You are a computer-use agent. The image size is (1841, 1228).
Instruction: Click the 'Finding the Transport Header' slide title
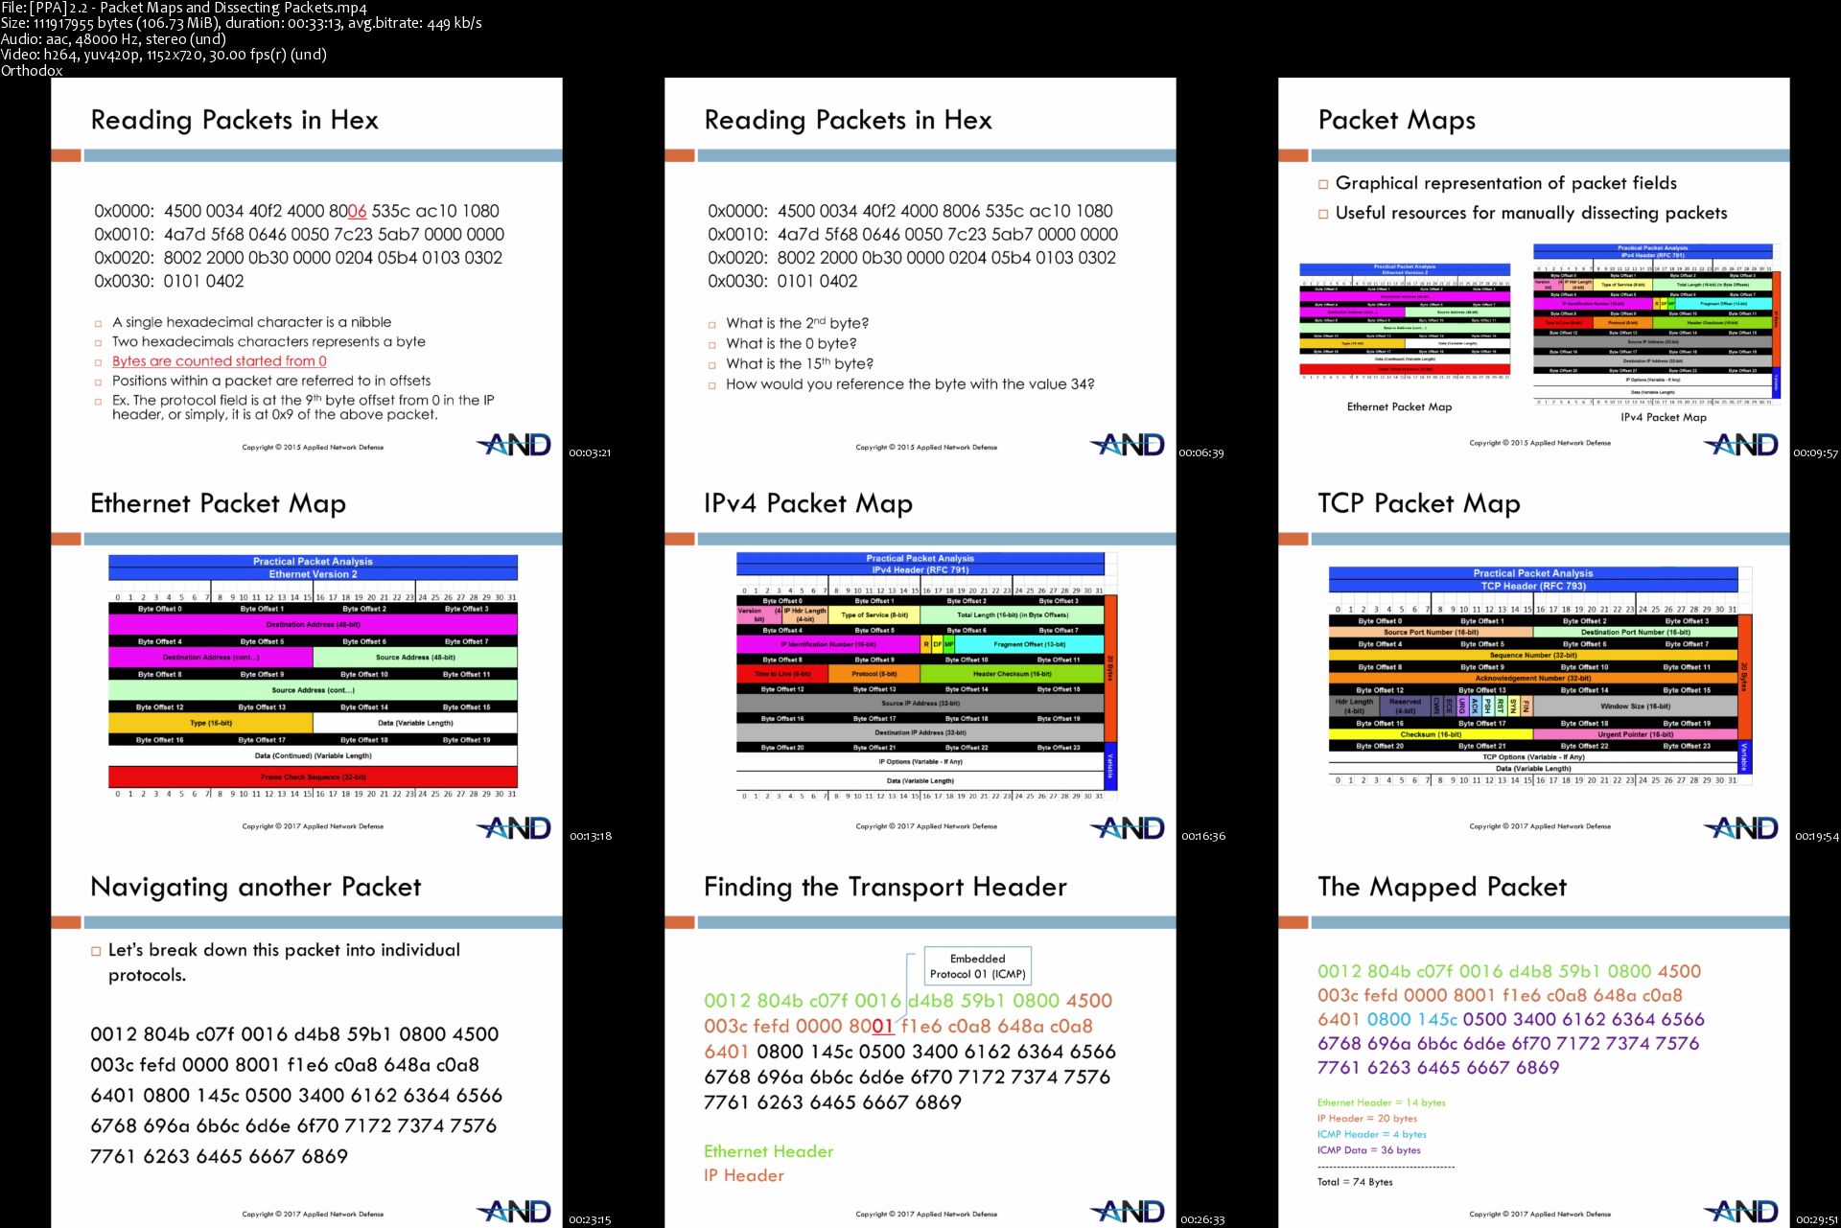click(x=885, y=888)
